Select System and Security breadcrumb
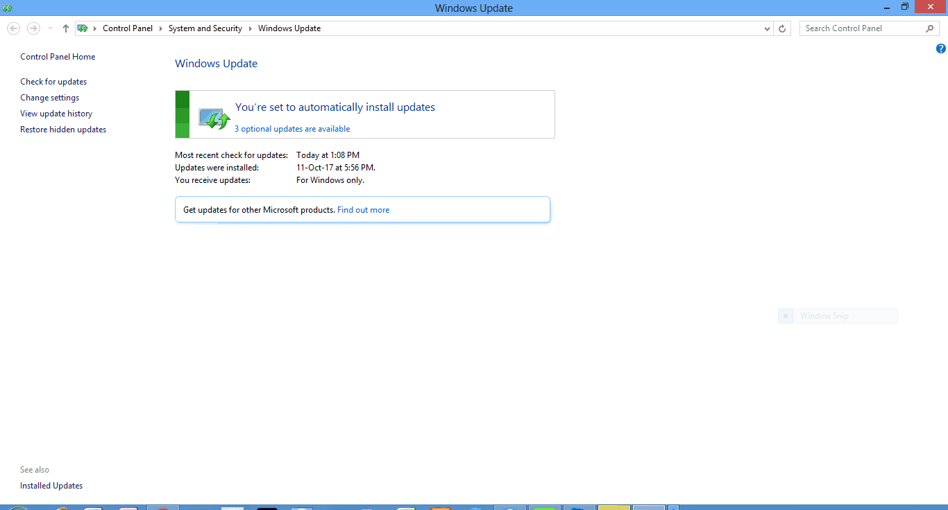 click(x=205, y=28)
